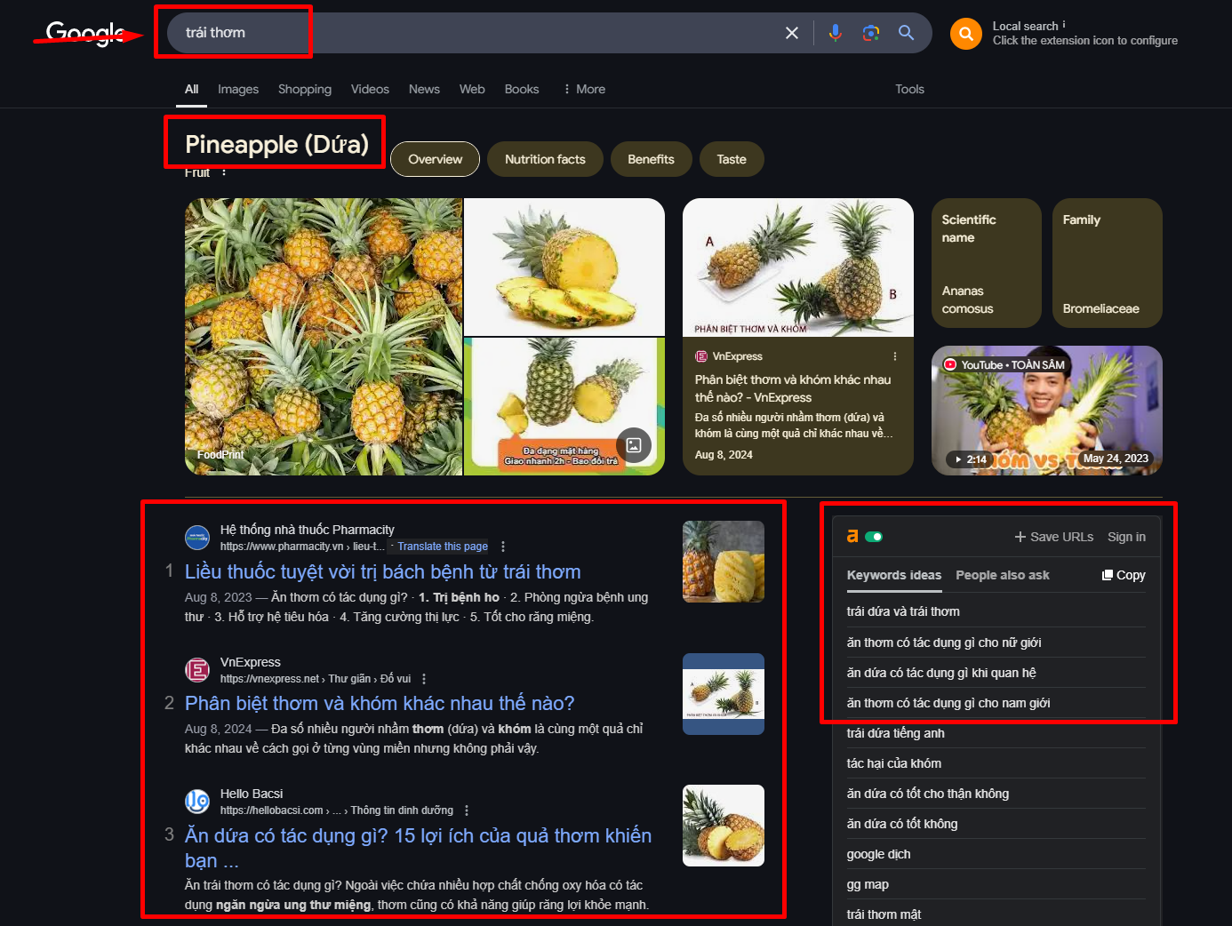Open 'Phân biệt thơm và khóm khác nhau' result title
Screen dimensions: 1232x926
tap(380, 703)
